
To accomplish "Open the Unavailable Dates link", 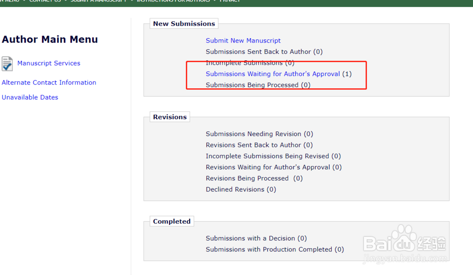I will [30, 97].
